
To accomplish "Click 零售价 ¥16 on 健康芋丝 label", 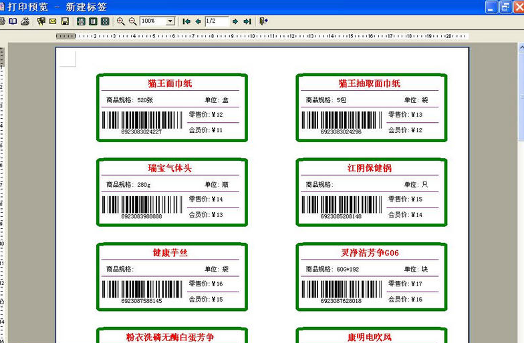I will click(206, 284).
